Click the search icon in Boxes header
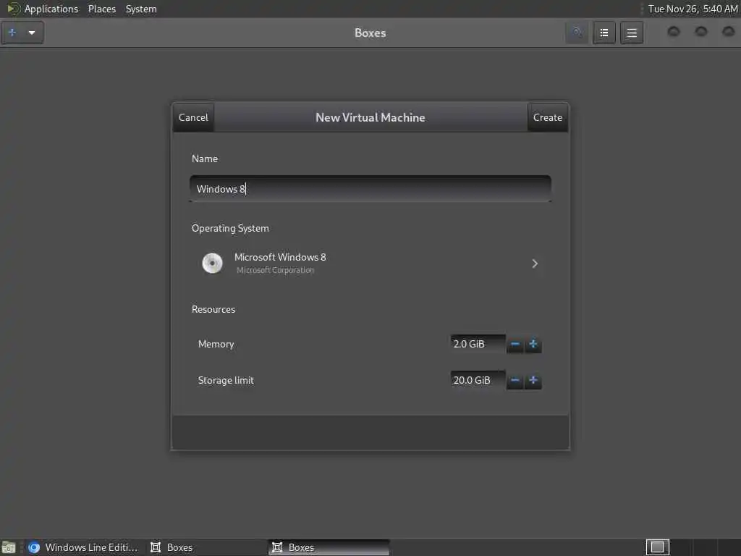Viewport: 741px width, 556px height. [577, 33]
